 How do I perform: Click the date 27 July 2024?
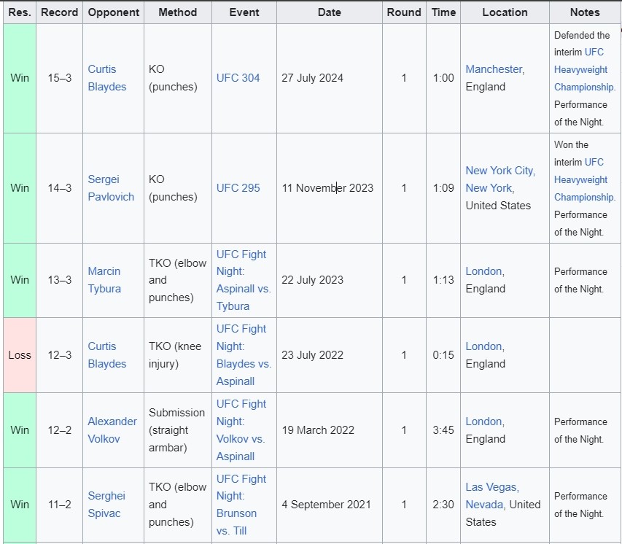pos(312,78)
